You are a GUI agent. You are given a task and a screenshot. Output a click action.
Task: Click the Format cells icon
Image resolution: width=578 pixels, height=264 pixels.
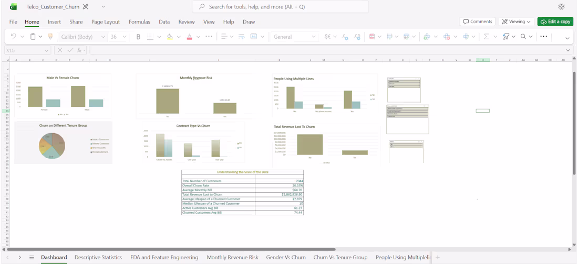[466, 37]
